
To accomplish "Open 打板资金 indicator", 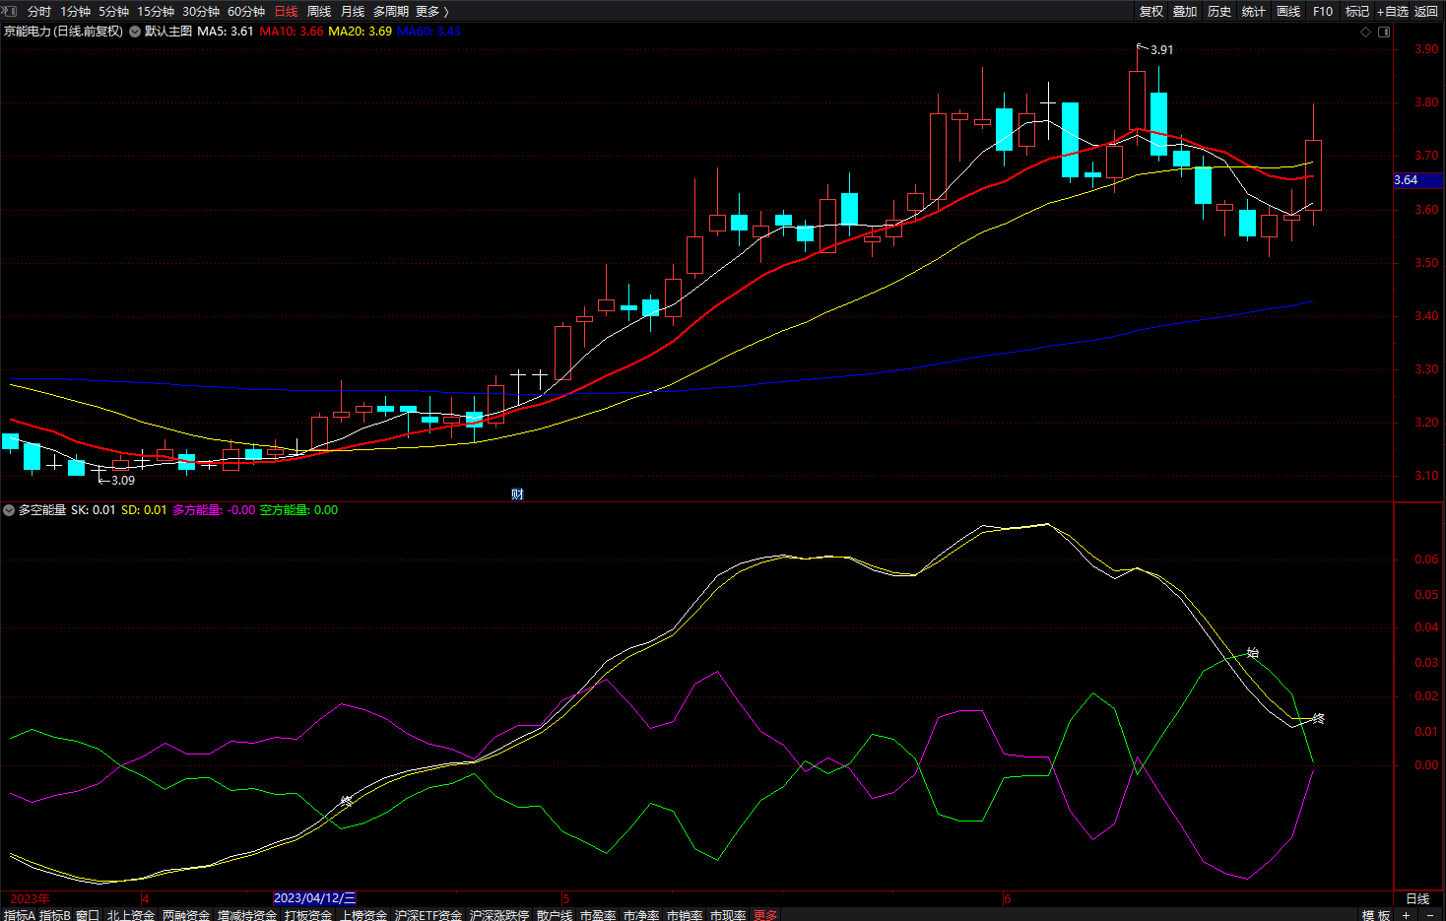I will point(308,915).
